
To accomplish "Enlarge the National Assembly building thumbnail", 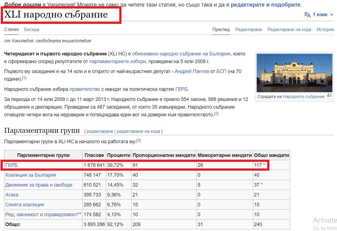I will coord(294,73).
